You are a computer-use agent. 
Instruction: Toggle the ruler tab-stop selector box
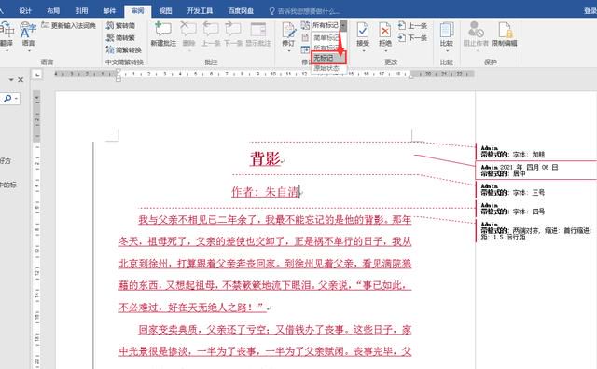[x=37, y=75]
